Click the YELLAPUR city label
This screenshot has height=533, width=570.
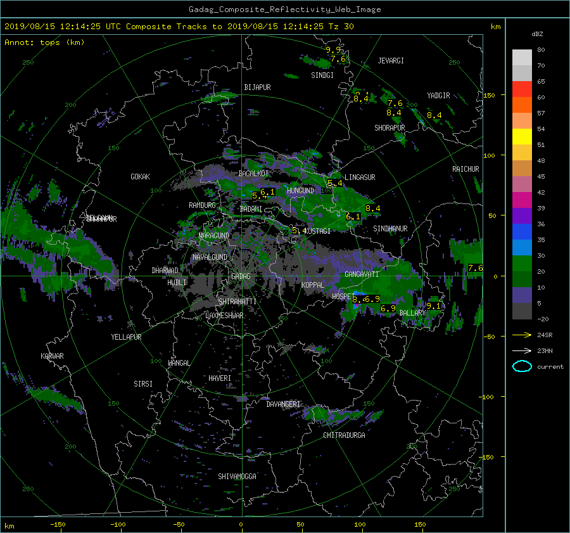(126, 337)
